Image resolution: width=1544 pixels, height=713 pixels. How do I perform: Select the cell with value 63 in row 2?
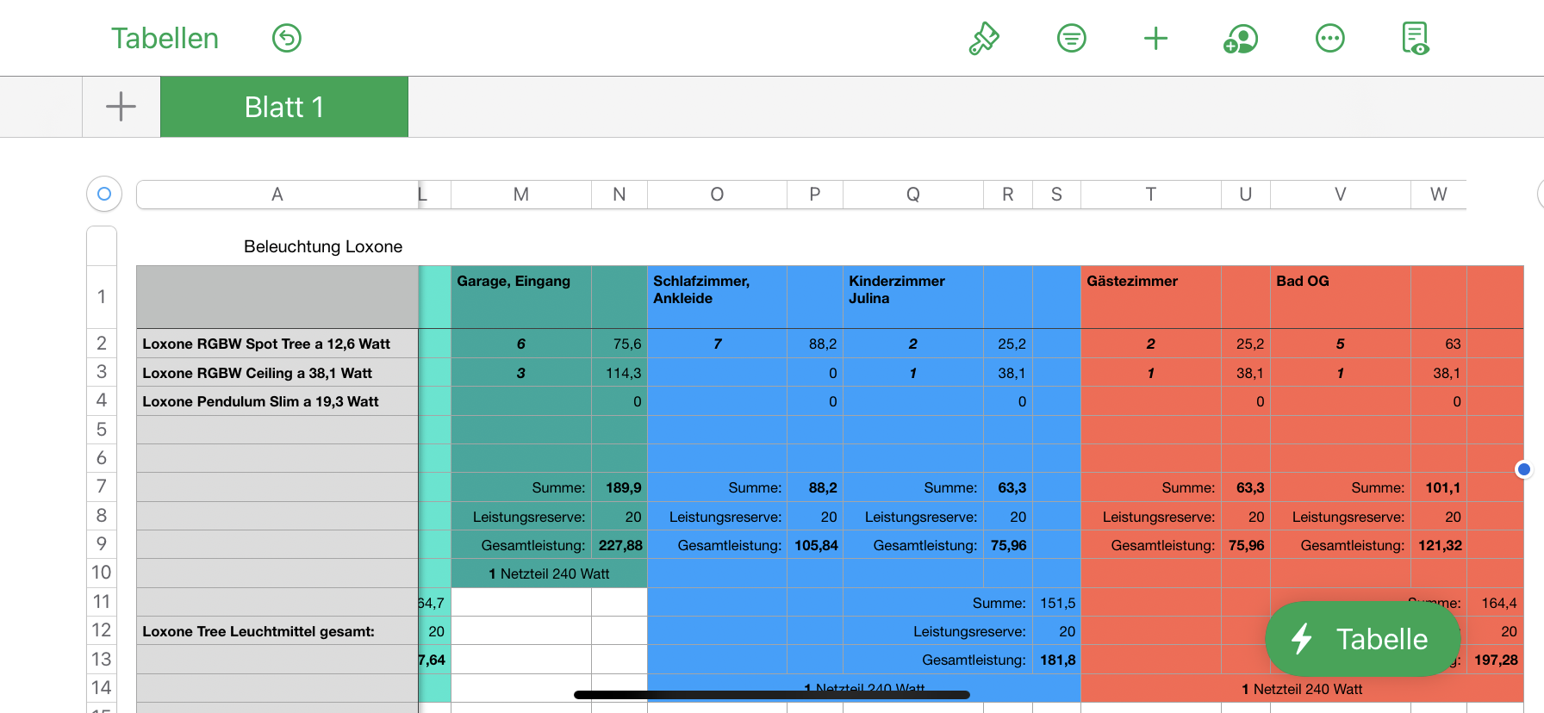[x=1439, y=344]
